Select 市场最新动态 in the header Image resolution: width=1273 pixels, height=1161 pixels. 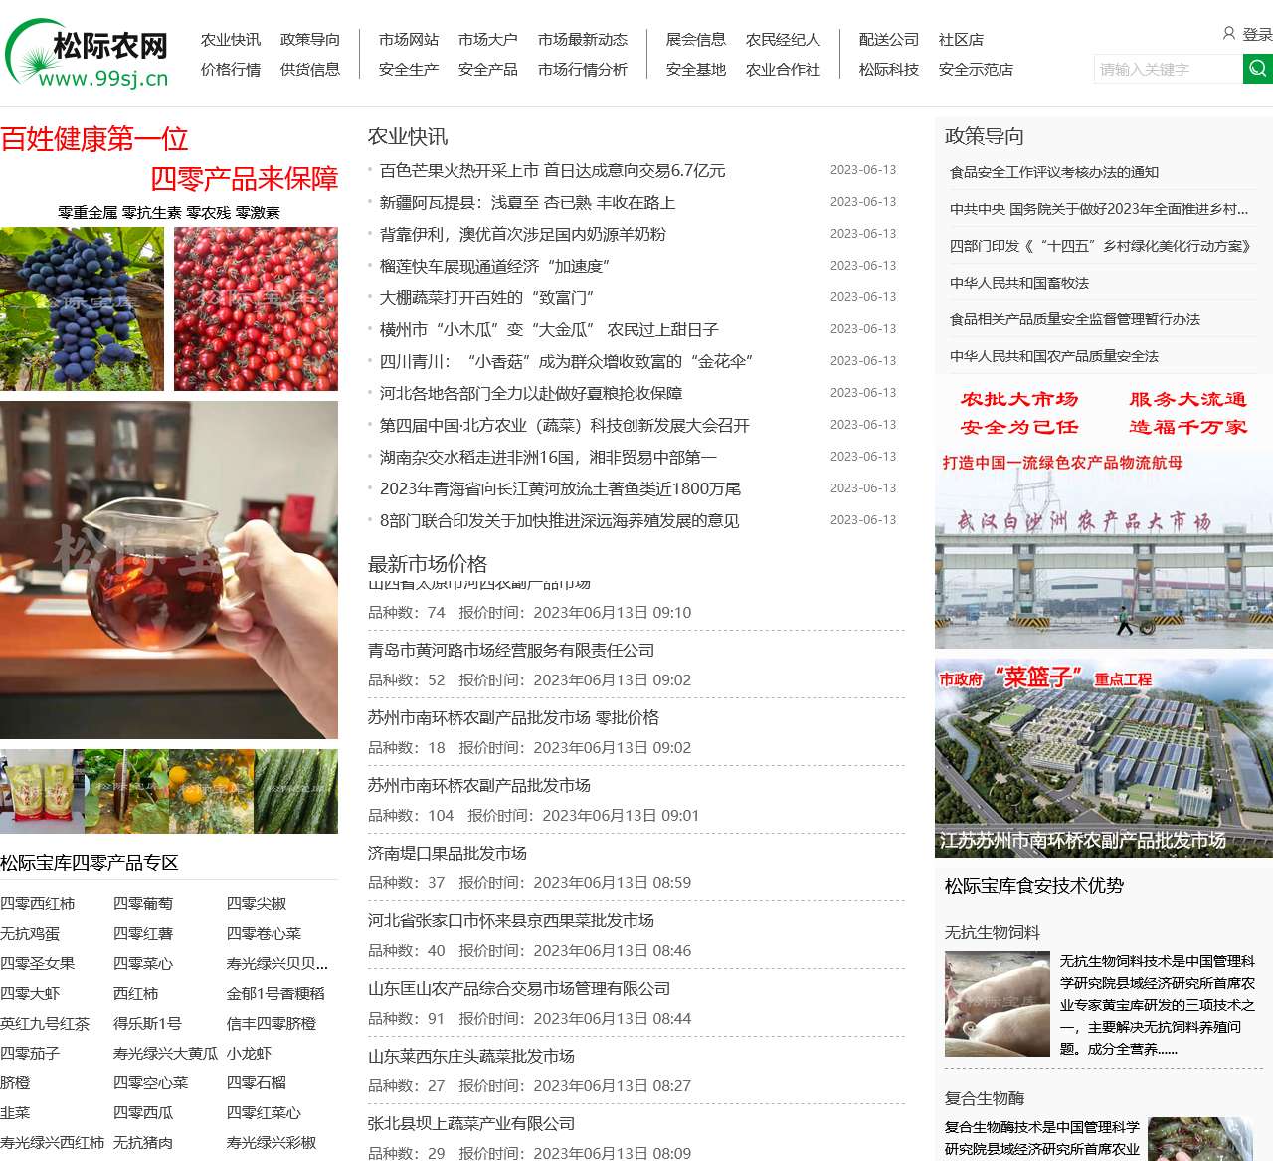coord(583,40)
